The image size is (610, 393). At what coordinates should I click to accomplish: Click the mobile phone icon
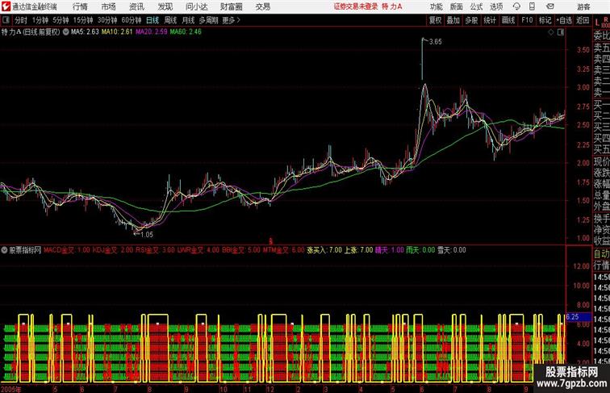[532, 6]
